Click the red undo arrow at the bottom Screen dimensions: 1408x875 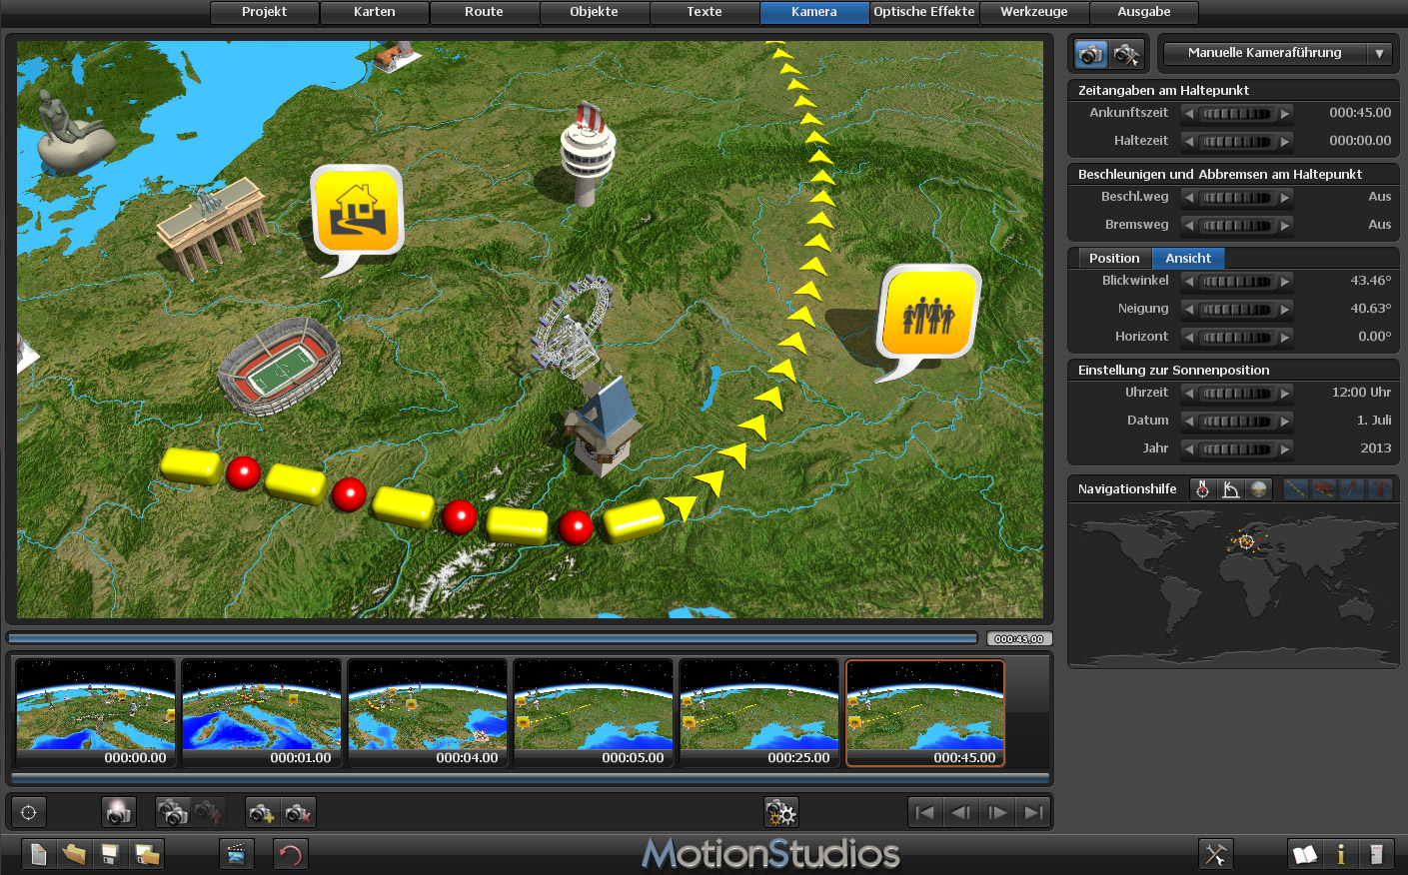(290, 854)
